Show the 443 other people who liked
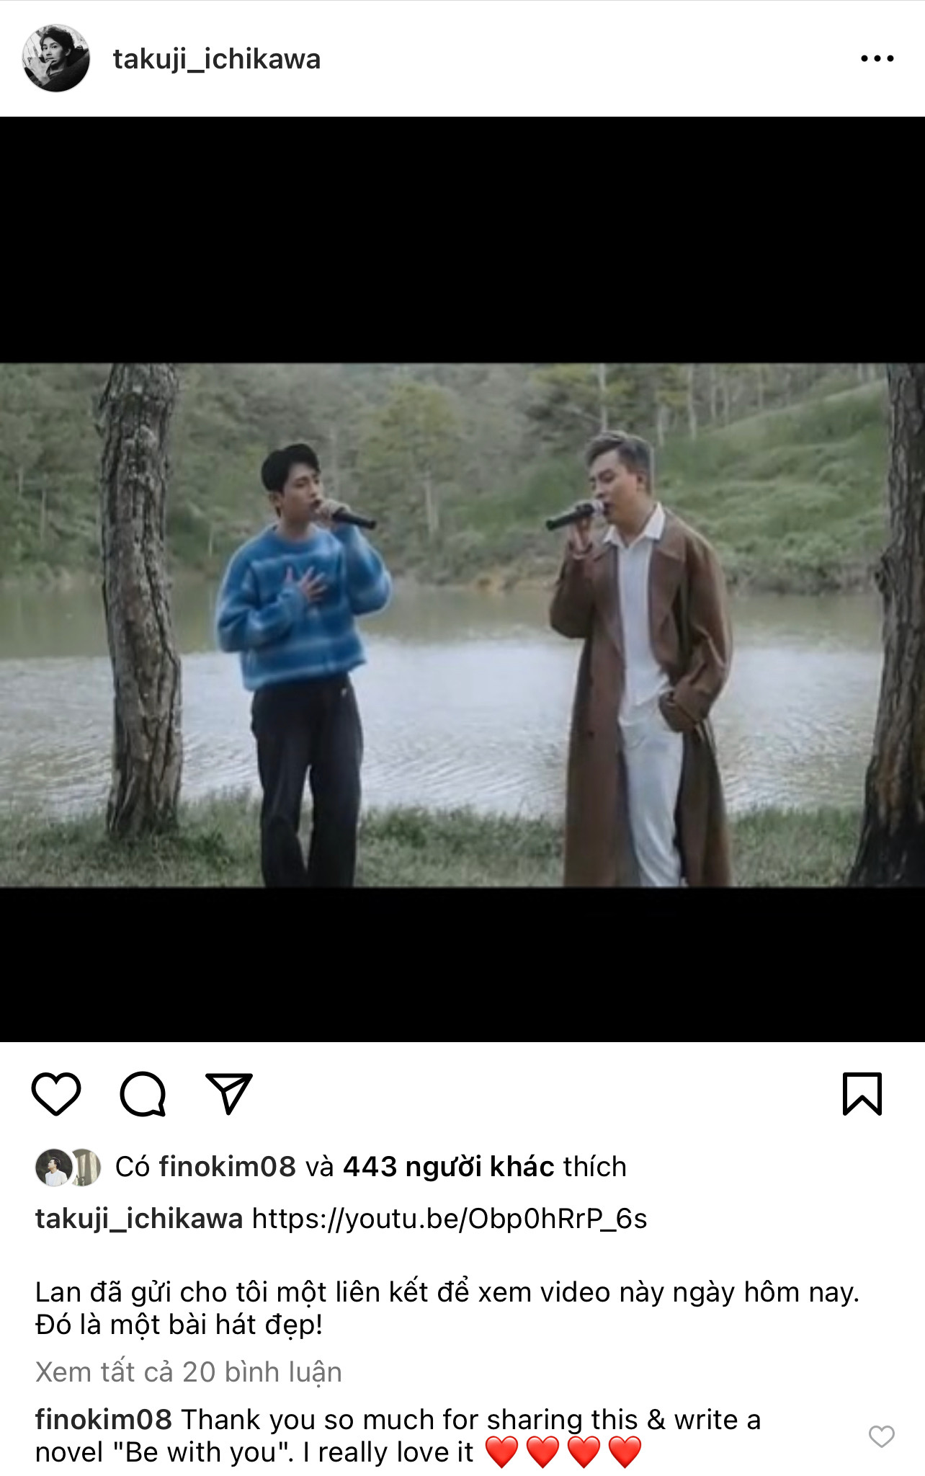The width and height of the screenshot is (925, 1476). pos(449,1166)
